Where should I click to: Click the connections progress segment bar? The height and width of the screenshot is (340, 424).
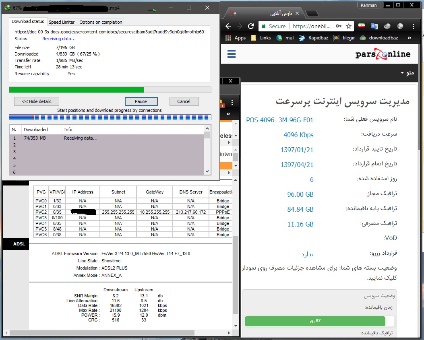click(110, 117)
